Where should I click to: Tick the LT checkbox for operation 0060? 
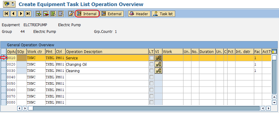(x=151, y=90)
